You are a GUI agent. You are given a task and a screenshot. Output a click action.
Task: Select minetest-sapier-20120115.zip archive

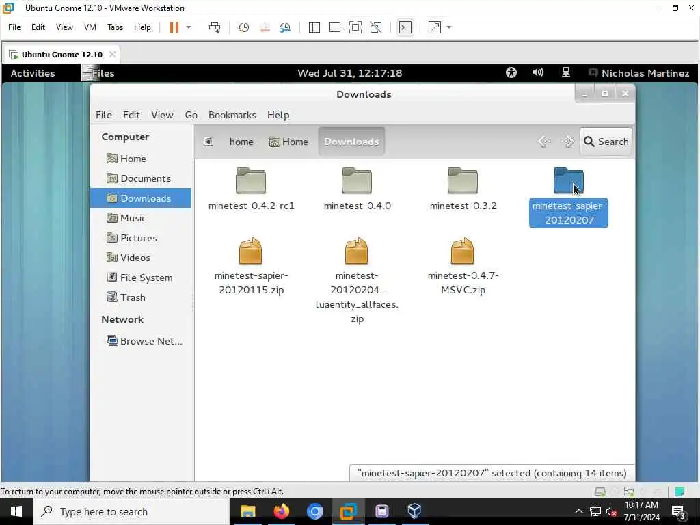(x=251, y=266)
